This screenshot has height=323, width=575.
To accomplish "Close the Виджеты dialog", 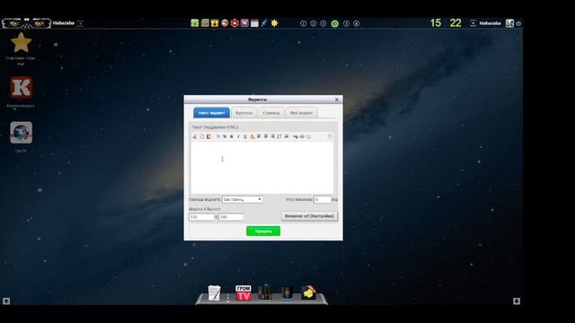I will tap(337, 100).
